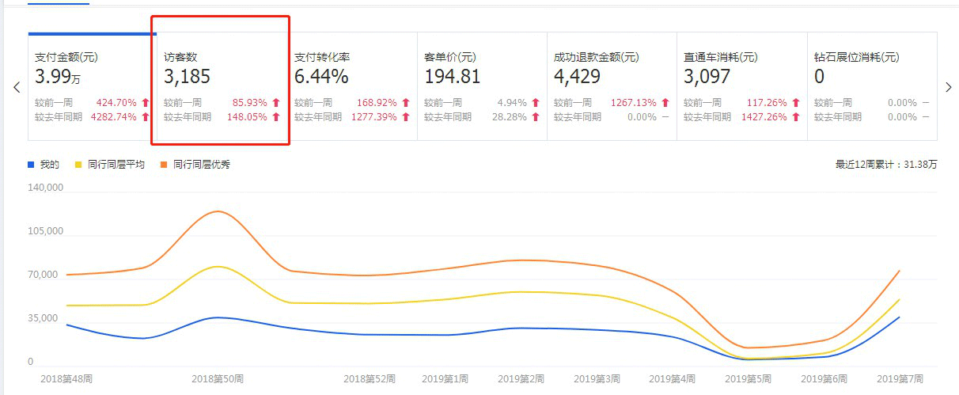
Task: Choose the 成功退款金额(元) card
Action: 611,86
